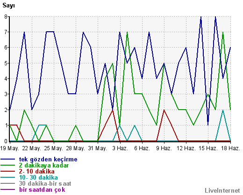Click the y-axis value '1'
This screenshot has width=243, height=195.
[6, 125]
